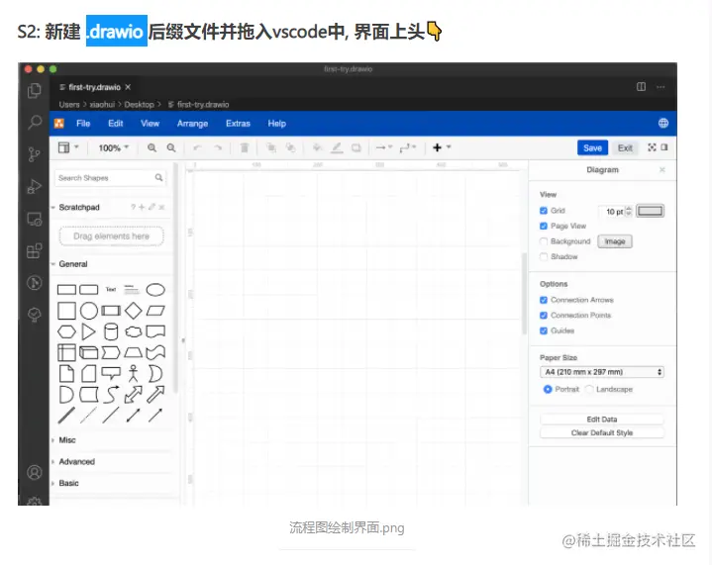The width and height of the screenshot is (712, 565).
Task: Open the 100% zoom dropdown
Action: (114, 148)
